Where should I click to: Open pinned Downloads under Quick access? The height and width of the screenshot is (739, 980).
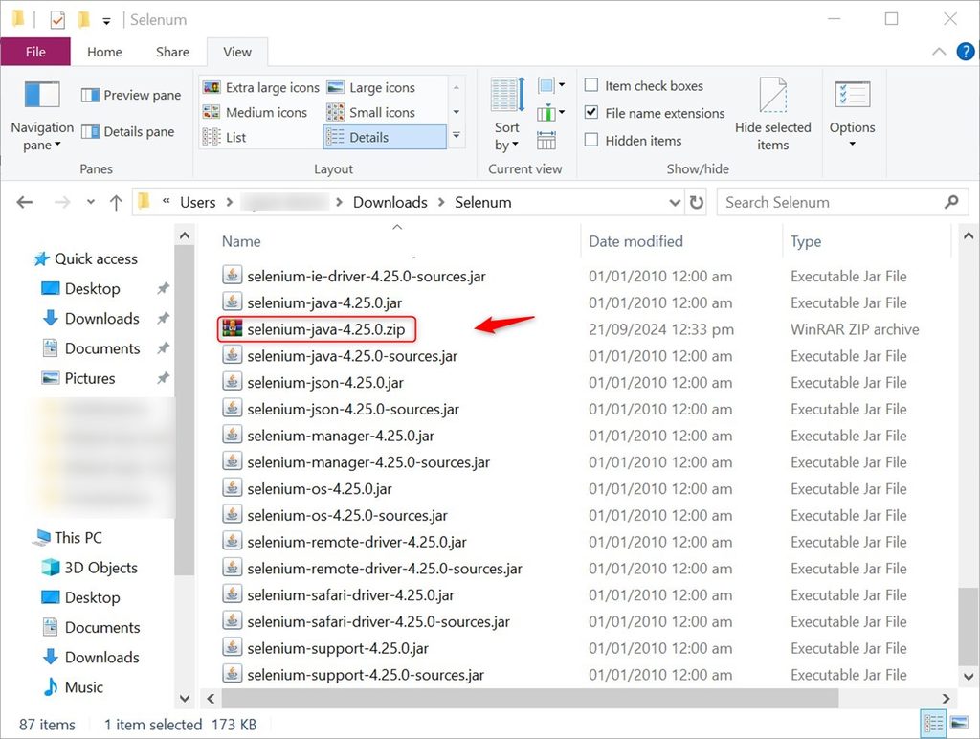[101, 318]
